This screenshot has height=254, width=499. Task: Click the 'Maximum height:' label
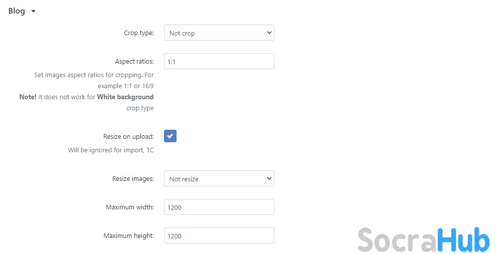point(128,235)
